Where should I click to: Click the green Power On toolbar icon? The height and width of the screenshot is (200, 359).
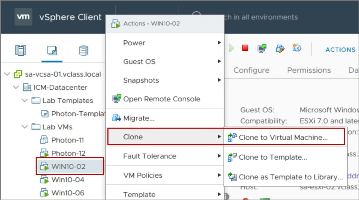pos(231,48)
